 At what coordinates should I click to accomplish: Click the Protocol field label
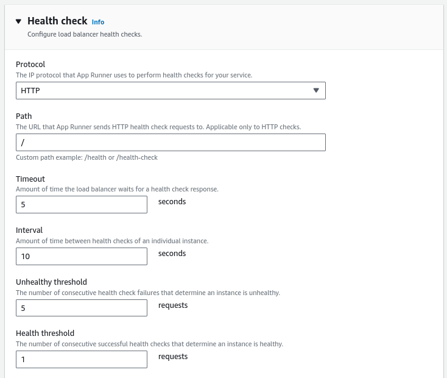coord(30,65)
